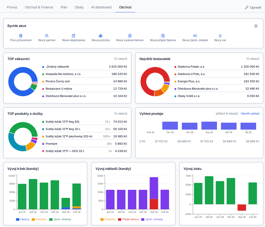Click the Nová položka boxes icon
This screenshot has height=227, width=265.
(100, 36)
